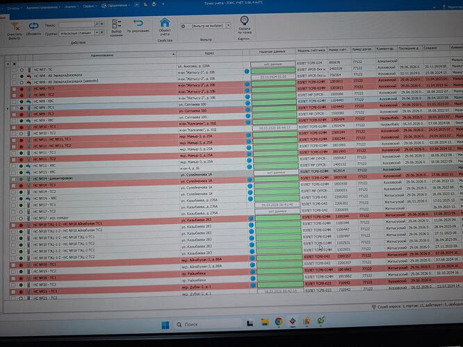Open the Сервис menu
The height and width of the screenshot is (347, 463).
click(88, 6)
